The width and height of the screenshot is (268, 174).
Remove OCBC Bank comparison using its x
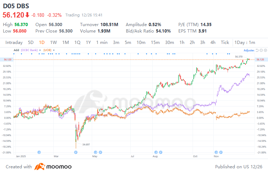click(40, 50)
